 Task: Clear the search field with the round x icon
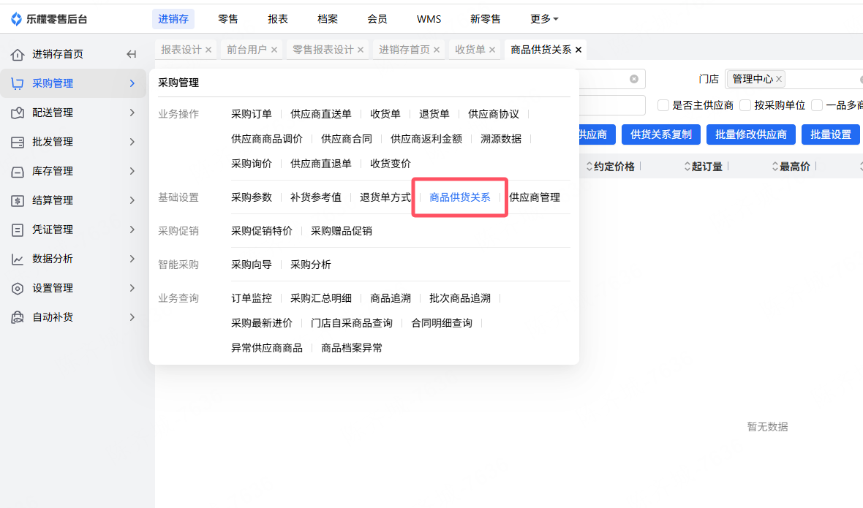[x=634, y=79]
